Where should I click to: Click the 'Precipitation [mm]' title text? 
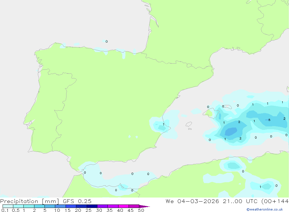[x=29, y=201]
